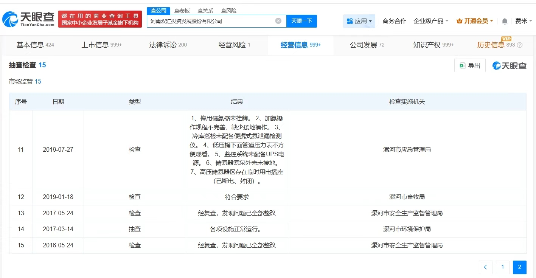536x278 pixels.
Task: Open the 法律诉讼 tab
Action: tap(168, 45)
